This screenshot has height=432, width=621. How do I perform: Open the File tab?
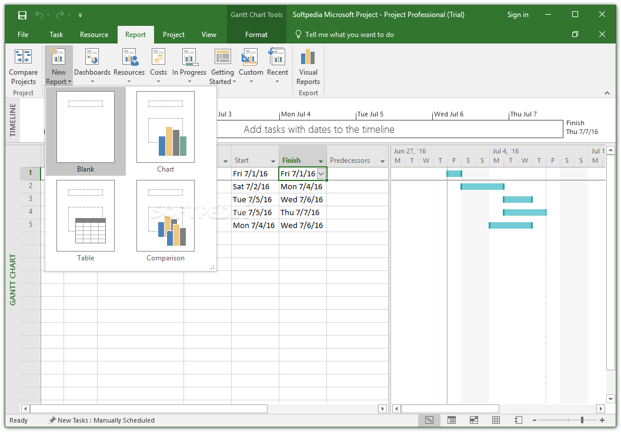coord(23,35)
